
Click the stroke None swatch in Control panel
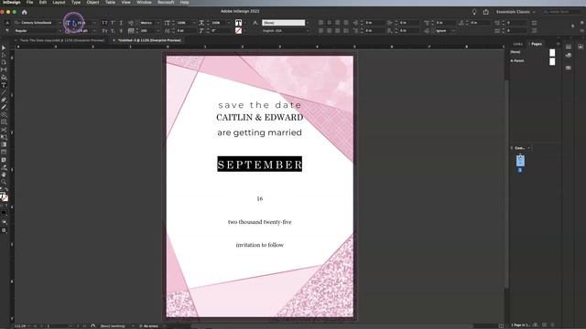click(x=238, y=30)
